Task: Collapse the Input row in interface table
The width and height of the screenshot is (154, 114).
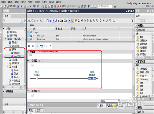Action: click(33, 32)
